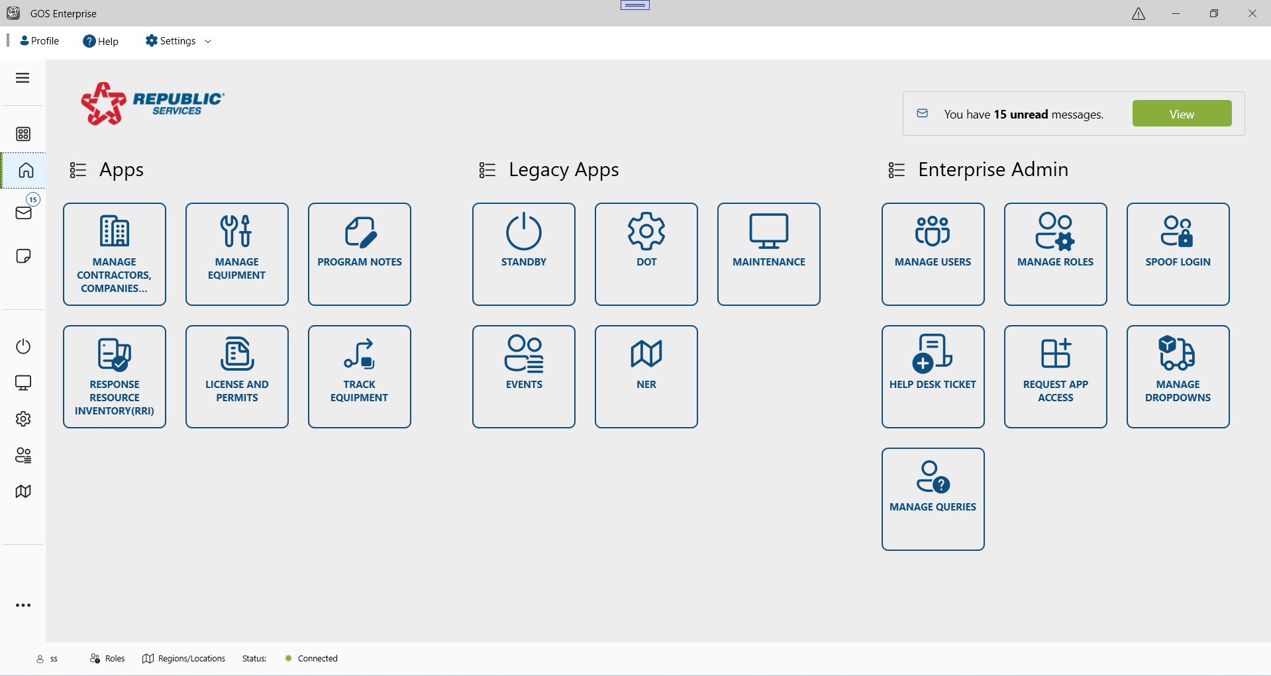The height and width of the screenshot is (676, 1271).
Task: Click the sidebar notes icon
Action: click(x=23, y=256)
